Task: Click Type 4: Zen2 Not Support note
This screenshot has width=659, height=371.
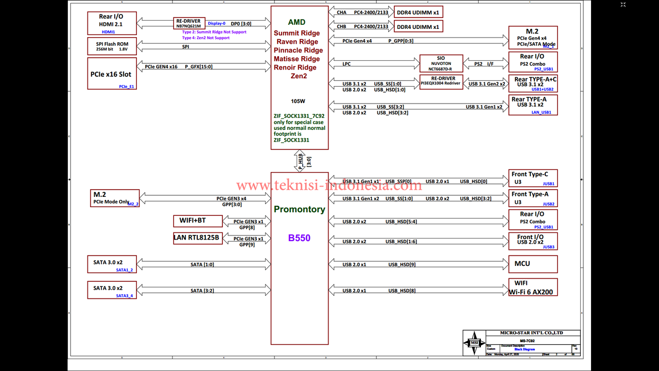Action: tap(205, 38)
